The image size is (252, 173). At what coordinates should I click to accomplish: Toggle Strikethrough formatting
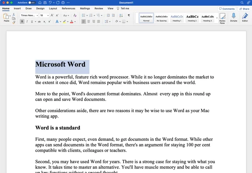point(39,22)
